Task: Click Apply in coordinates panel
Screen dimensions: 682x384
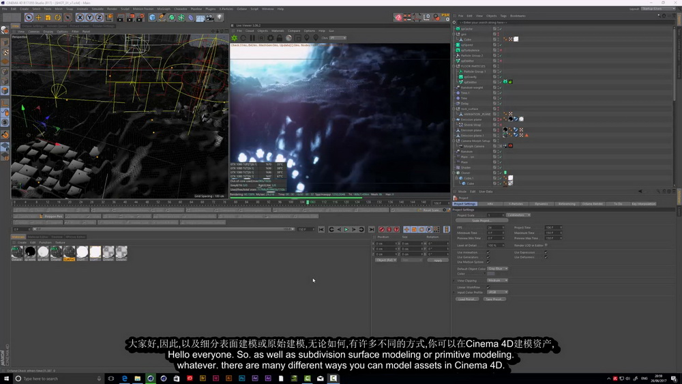Action: (438, 260)
